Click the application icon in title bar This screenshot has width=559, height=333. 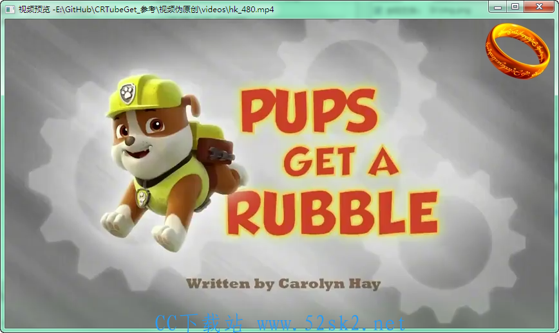pos(10,9)
